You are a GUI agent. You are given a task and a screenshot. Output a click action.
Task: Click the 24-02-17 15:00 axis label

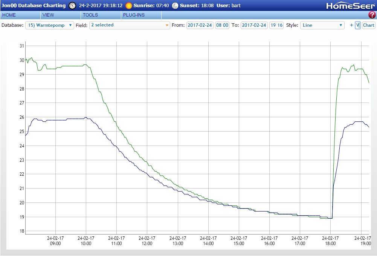click(x=239, y=241)
